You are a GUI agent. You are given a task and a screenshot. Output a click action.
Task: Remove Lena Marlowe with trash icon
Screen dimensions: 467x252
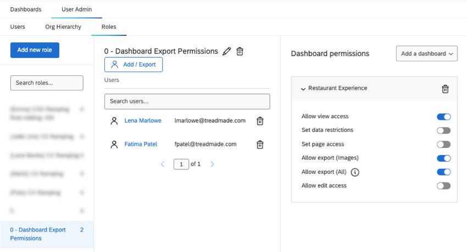pyautogui.click(x=260, y=121)
